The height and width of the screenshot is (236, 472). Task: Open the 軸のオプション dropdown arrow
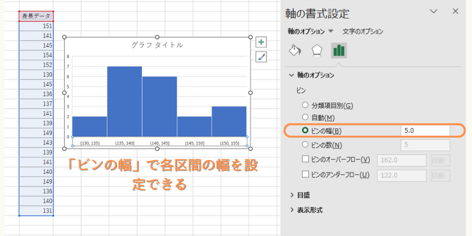(x=331, y=31)
